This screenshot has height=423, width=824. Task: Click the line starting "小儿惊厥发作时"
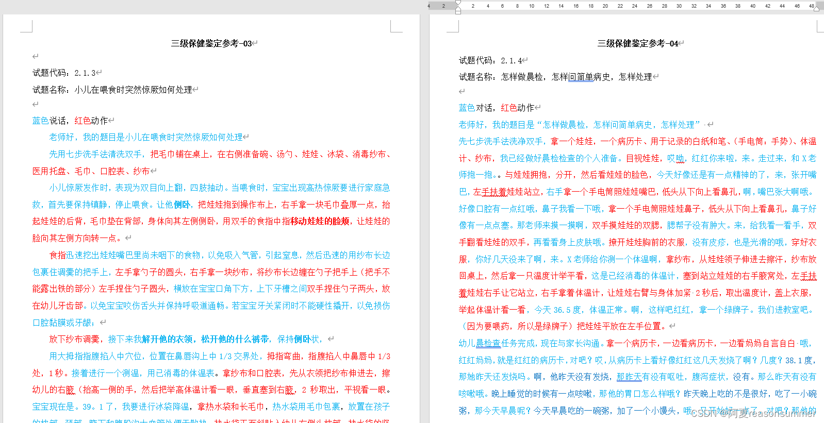pos(220,188)
